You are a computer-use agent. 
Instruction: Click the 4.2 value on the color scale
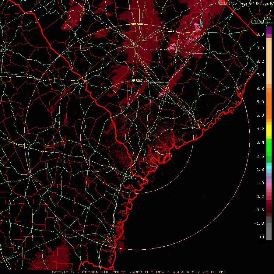tap(260, 129)
